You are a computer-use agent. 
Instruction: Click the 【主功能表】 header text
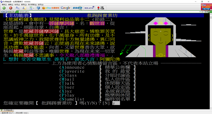(x=19, y=15)
